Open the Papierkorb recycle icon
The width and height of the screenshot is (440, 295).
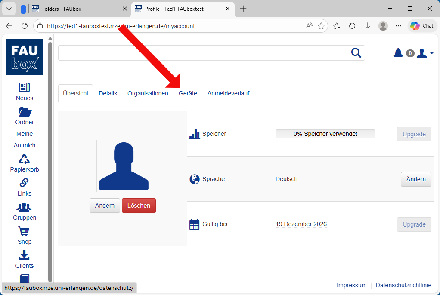25,159
